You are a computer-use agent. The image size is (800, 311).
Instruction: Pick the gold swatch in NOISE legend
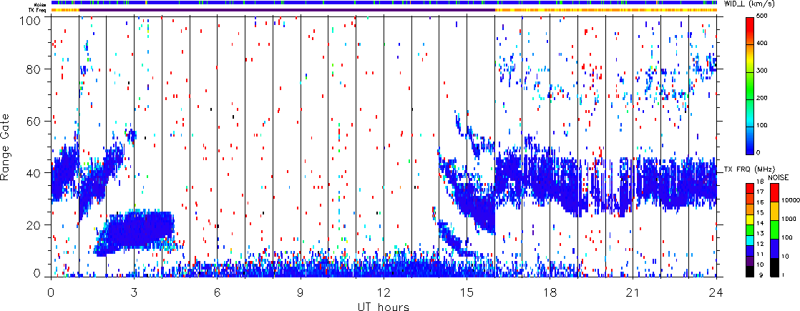tap(774, 211)
